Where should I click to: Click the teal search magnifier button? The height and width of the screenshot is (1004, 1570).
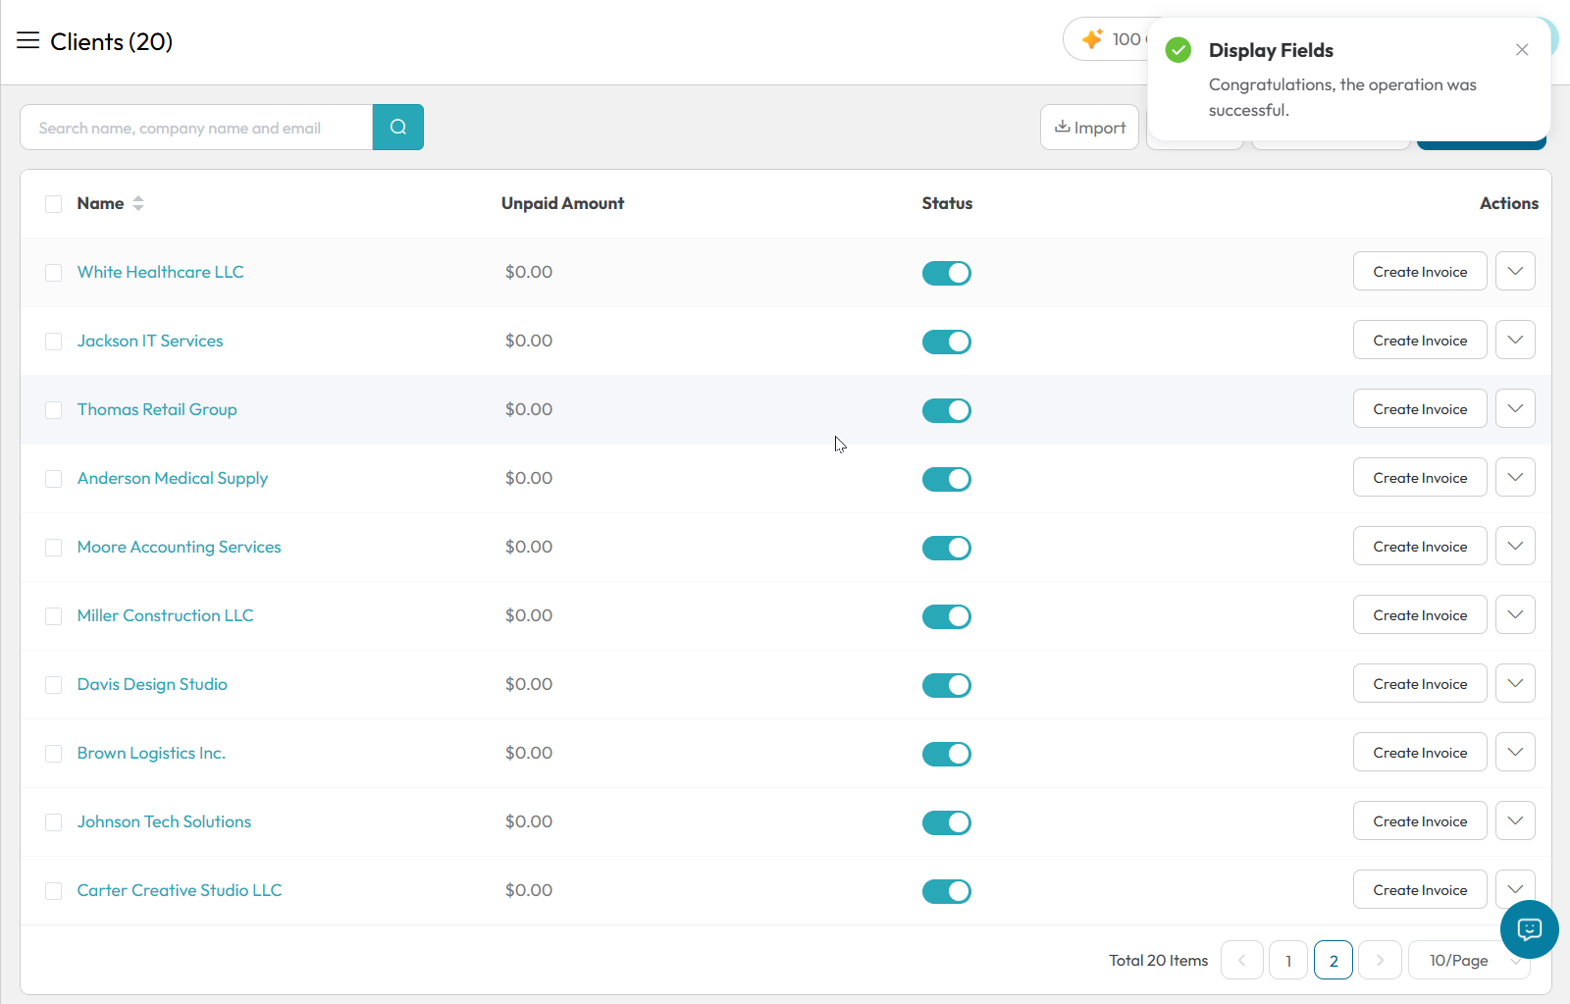[x=398, y=128]
